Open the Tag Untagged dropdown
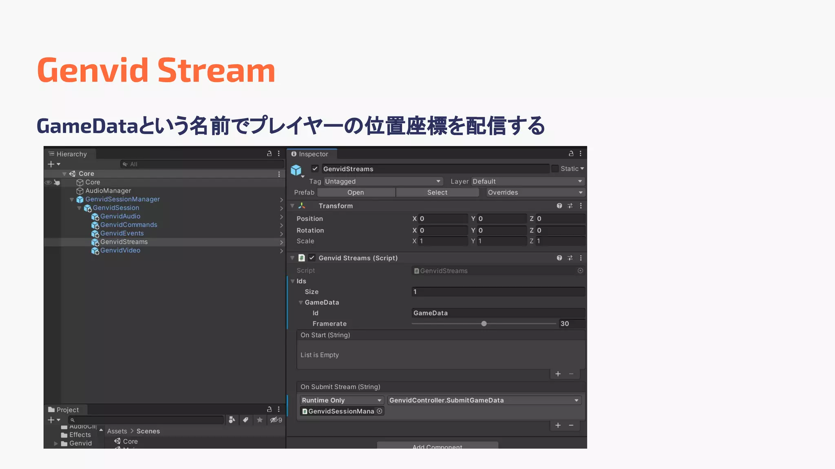This screenshot has width=835, height=469. pyautogui.click(x=383, y=182)
